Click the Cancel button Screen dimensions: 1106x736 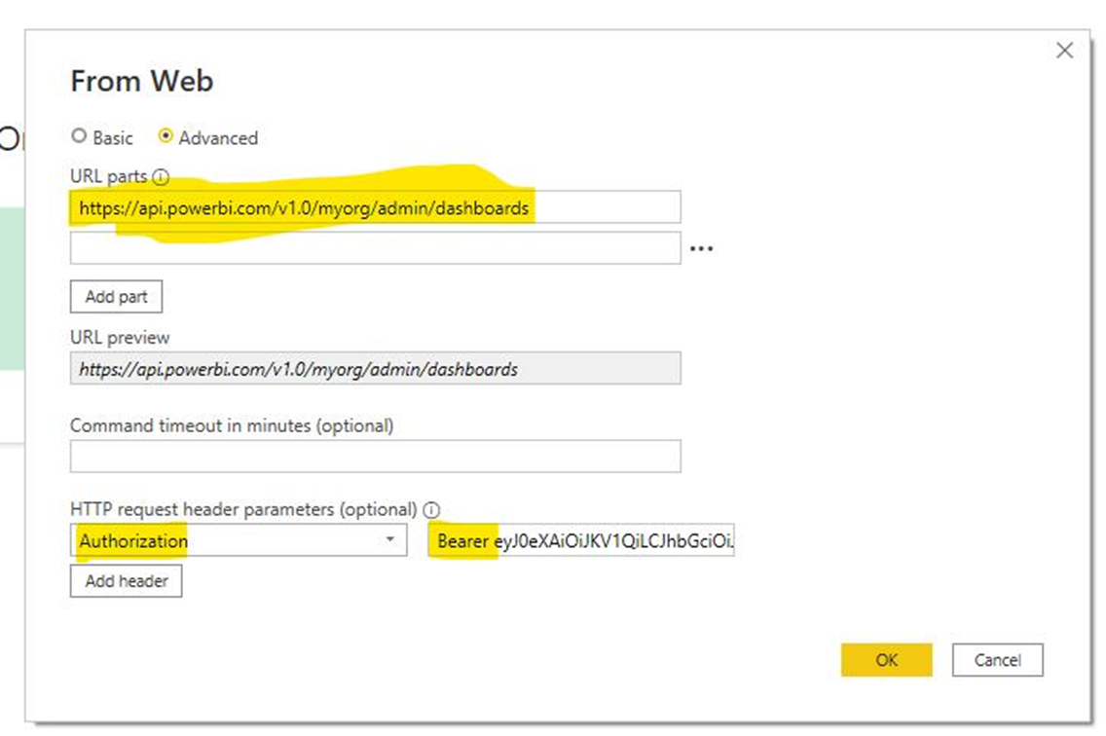pos(997,660)
